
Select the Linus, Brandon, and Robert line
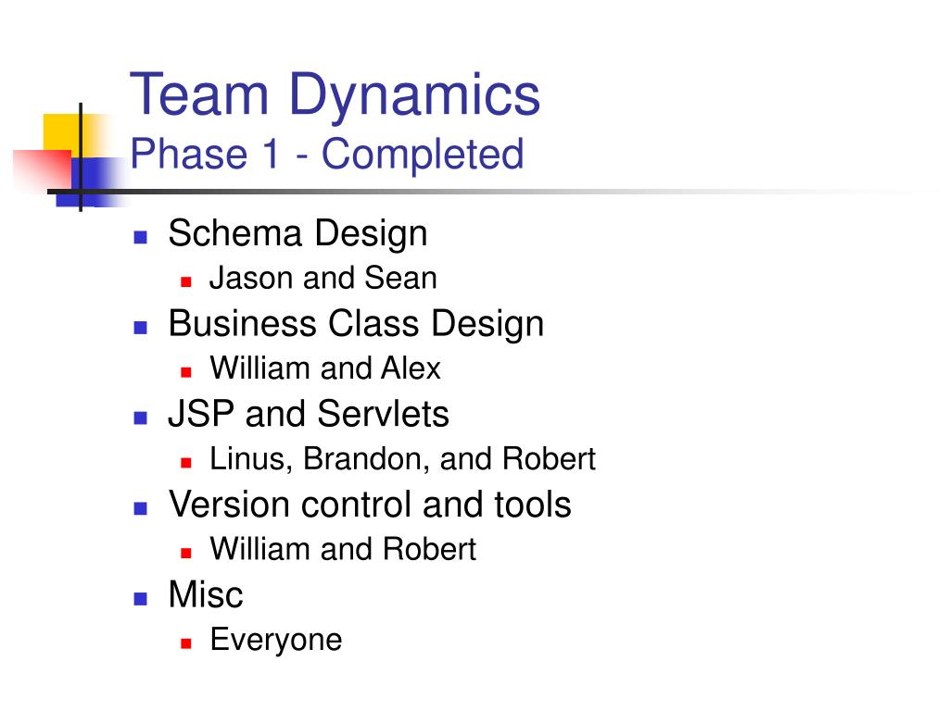[x=402, y=459]
